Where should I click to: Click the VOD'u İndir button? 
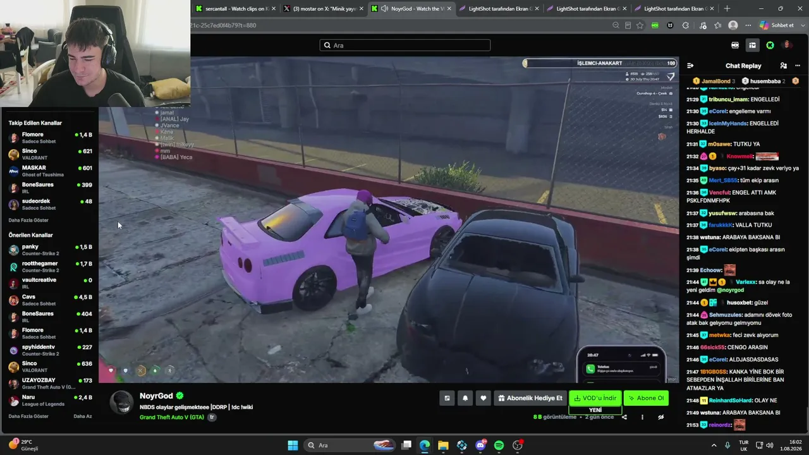point(595,398)
